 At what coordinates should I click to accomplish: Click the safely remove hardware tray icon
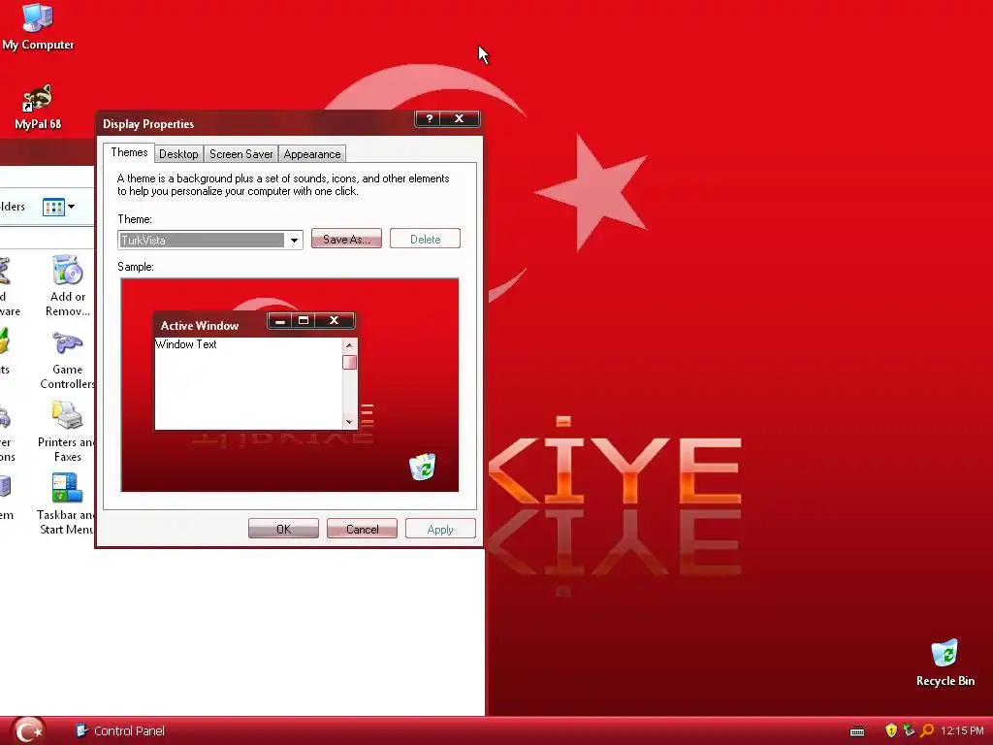pyautogui.click(x=909, y=730)
